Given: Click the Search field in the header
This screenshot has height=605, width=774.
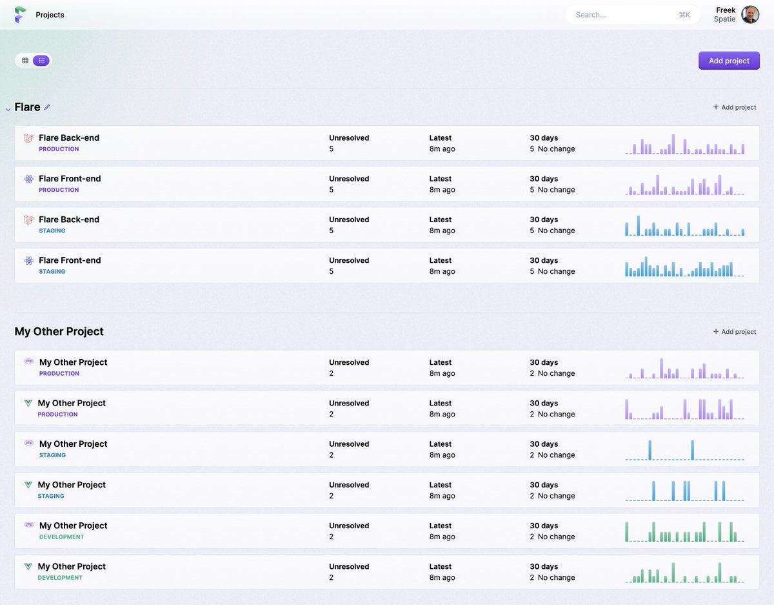Looking at the screenshot, I should (x=633, y=15).
